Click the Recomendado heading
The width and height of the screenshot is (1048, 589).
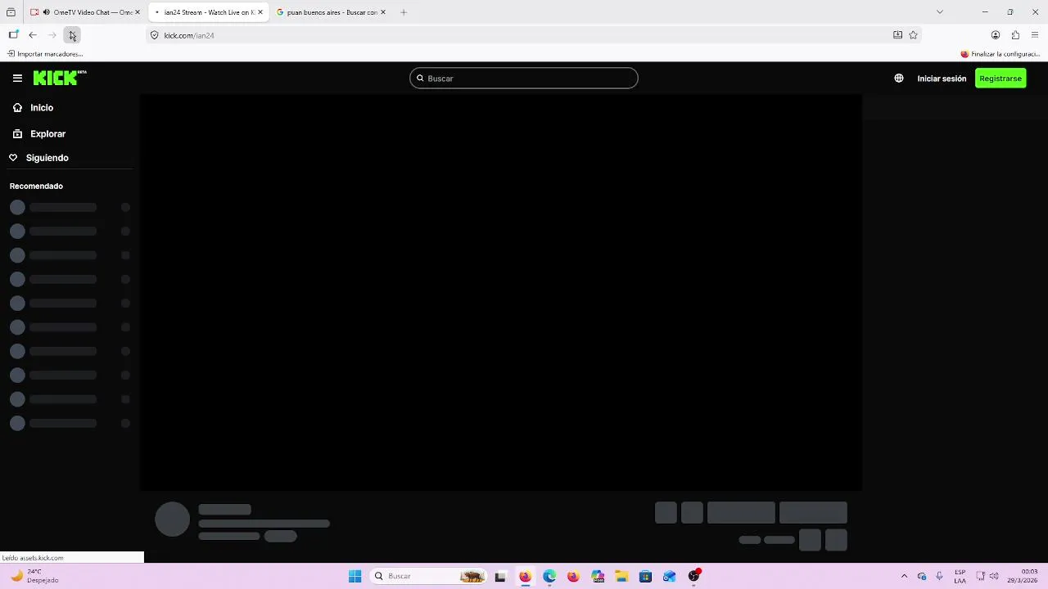36,187
